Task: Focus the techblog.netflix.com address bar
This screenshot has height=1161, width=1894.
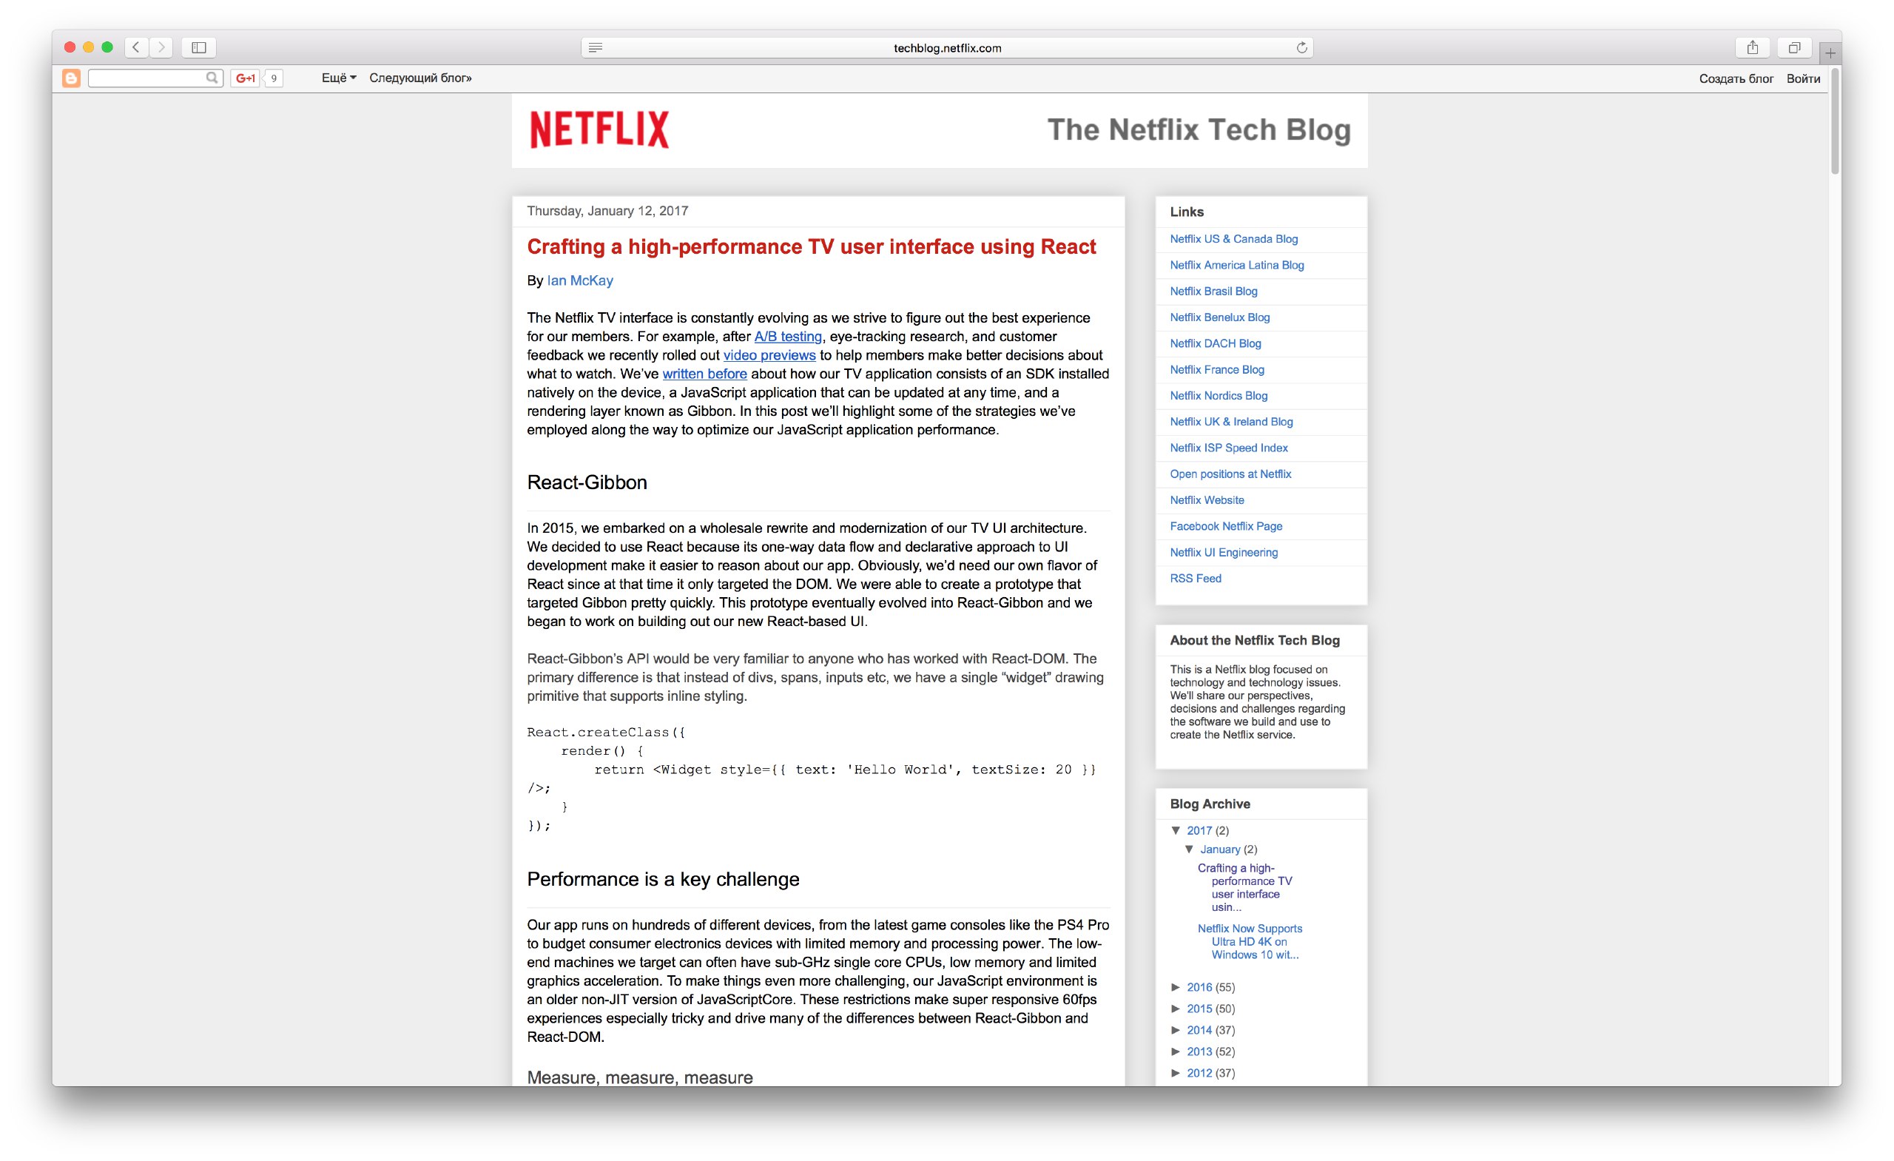Action: point(947,47)
